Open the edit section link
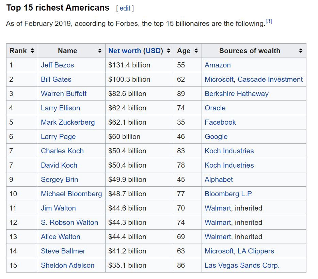 pyautogui.click(x=125, y=9)
